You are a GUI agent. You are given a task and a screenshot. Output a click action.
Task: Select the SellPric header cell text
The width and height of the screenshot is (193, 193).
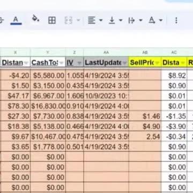click(142, 63)
